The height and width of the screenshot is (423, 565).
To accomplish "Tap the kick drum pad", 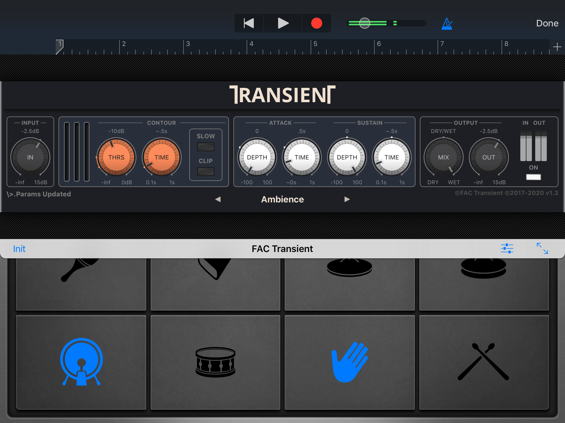I will (81, 362).
